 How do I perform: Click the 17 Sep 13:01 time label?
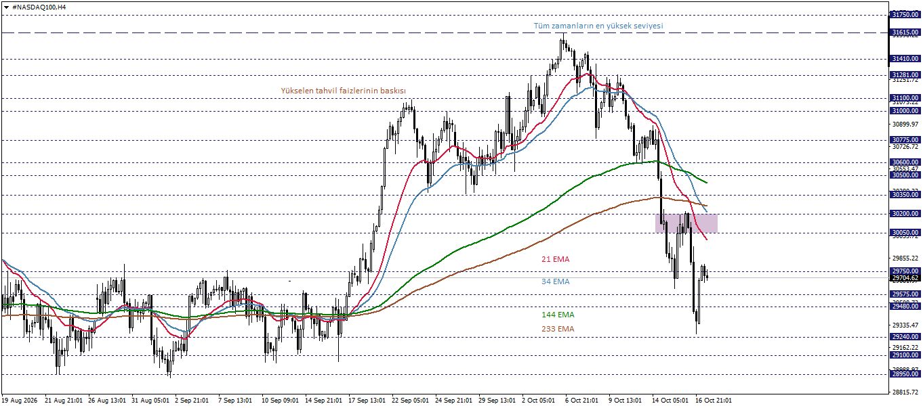click(367, 401)
